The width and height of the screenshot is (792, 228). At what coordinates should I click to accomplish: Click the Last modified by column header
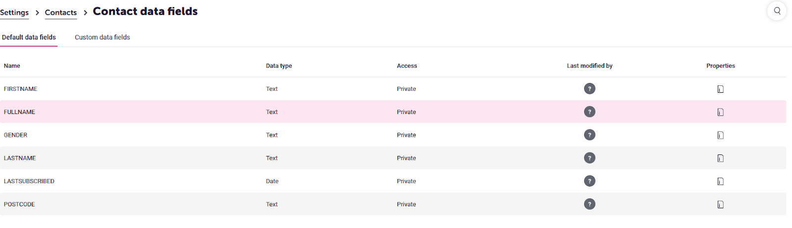click(x=590, y=66)
